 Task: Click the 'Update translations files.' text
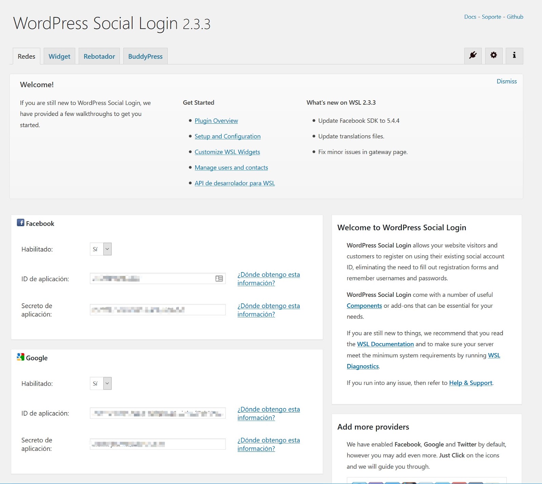(x=351, y=136)
